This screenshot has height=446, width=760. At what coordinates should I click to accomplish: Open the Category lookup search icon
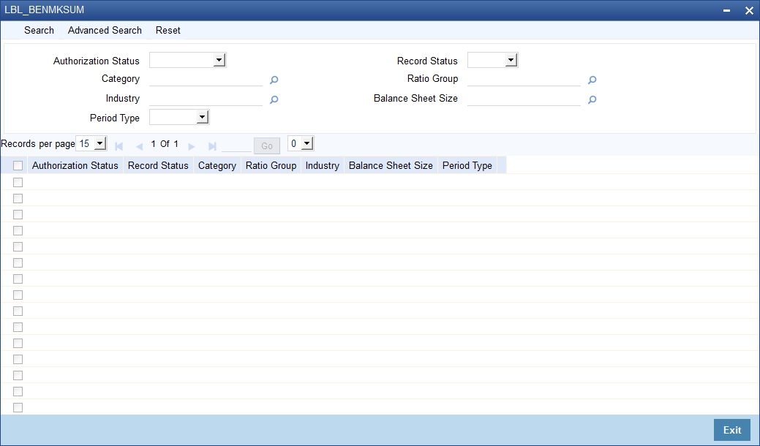274,80
